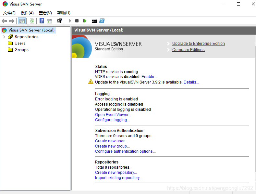Launch the command prompt toolbar icon
The image size is (256, 194).
(94, 21)
